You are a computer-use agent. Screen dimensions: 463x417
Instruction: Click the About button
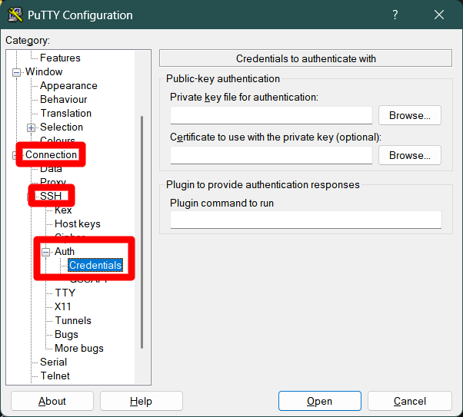pyautogui.click(x=52, y=401)
